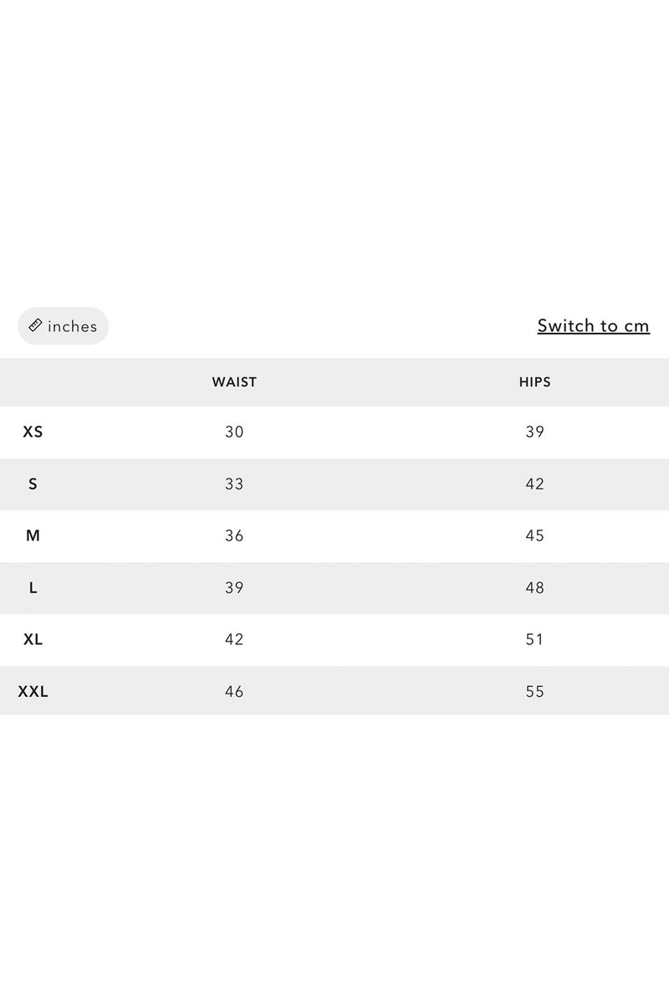Viewport: 669px width, 1004px height.
Task: Select the XXL size row label
Action: pos(33,692)
